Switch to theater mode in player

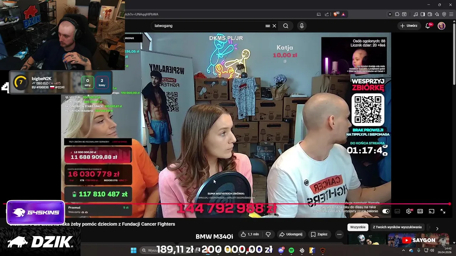pyautogui.click(x=420, y=211)
